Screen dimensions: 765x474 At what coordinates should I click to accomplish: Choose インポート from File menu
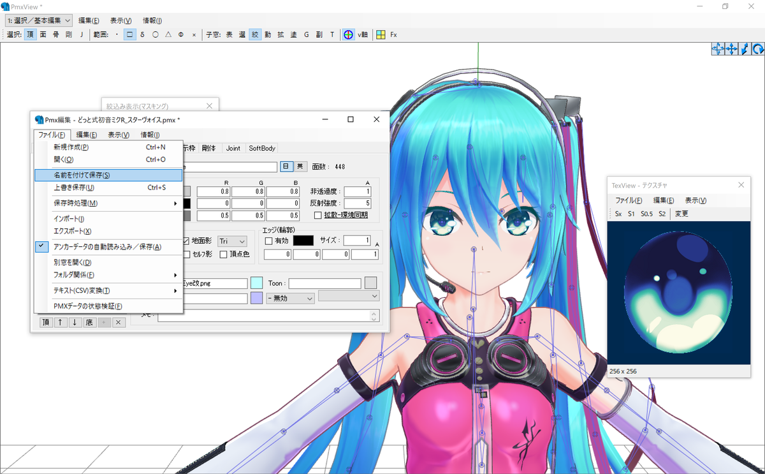tap(108, 218)
